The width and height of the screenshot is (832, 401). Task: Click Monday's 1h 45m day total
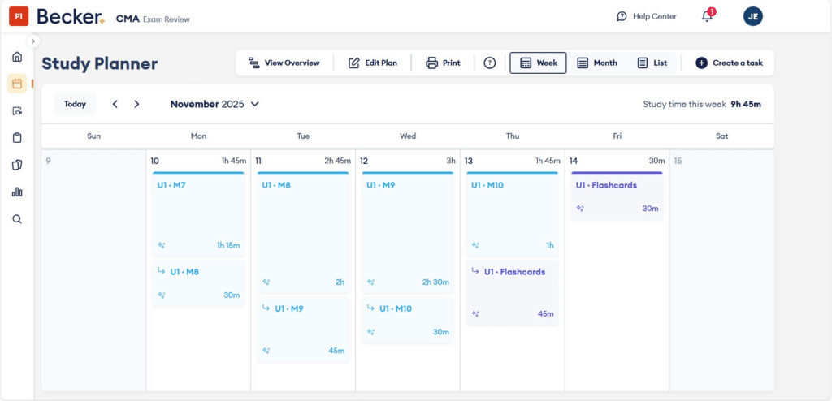tap(234, 161)
